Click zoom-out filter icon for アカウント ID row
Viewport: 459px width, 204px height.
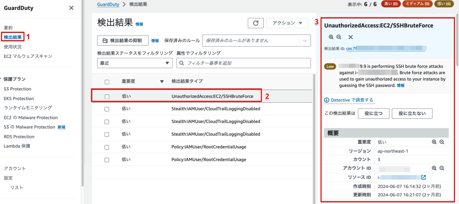tap(442, 168)
